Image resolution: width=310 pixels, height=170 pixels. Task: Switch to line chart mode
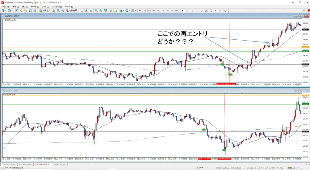[x=91, y=11]
